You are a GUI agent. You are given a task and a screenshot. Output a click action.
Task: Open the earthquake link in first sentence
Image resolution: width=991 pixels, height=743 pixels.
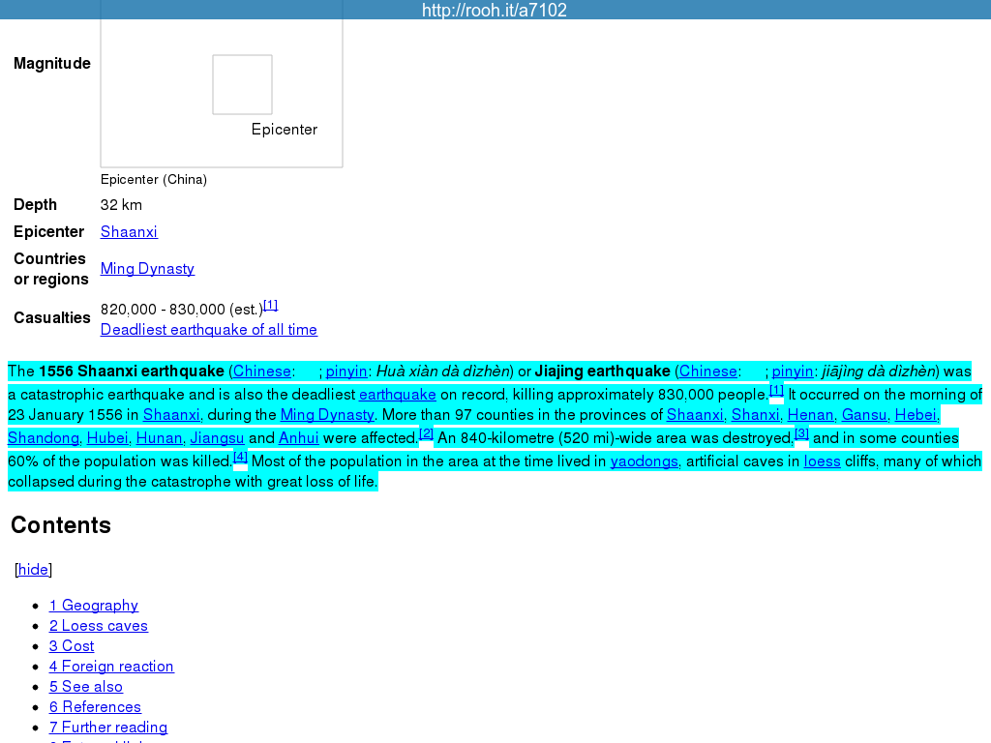[397, 395]
